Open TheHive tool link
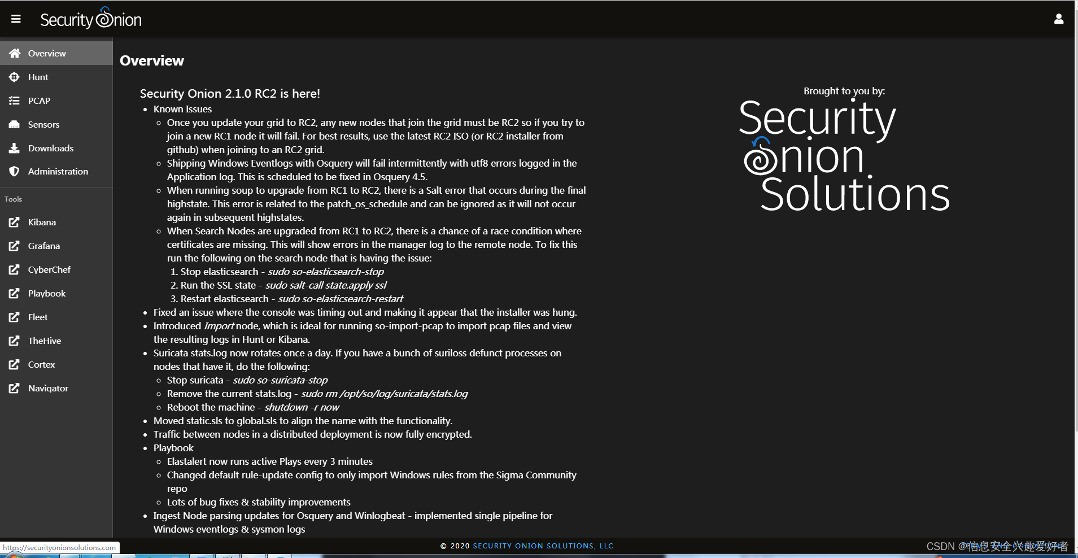Screen dimensions: 1078x558 pos(56,341)
